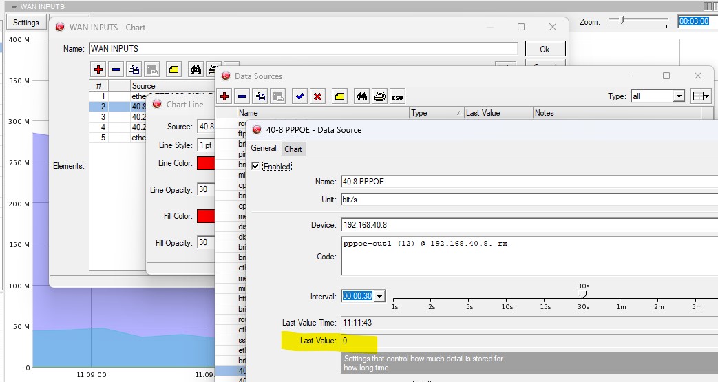718x382 pixels.
Task: Enable data source with blue checkmark icon
Action: 300,96
